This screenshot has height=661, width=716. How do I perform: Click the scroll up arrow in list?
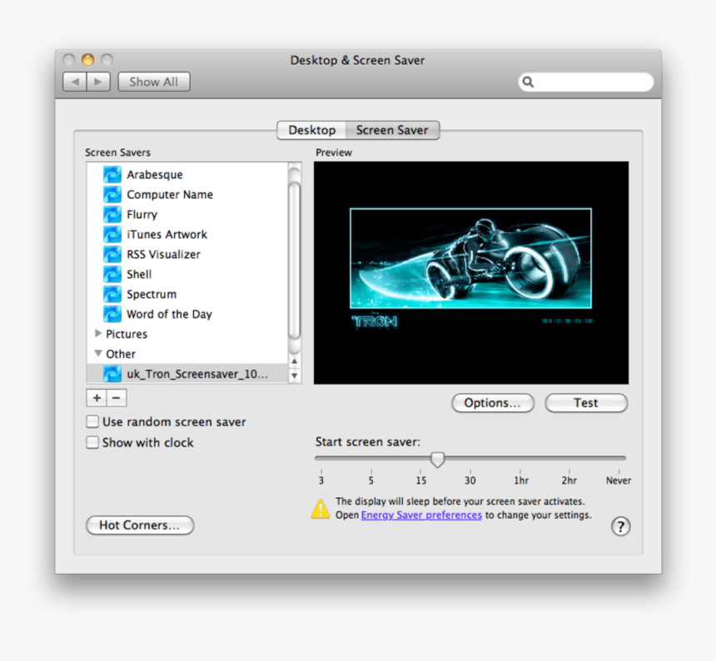tap(295, 361)
